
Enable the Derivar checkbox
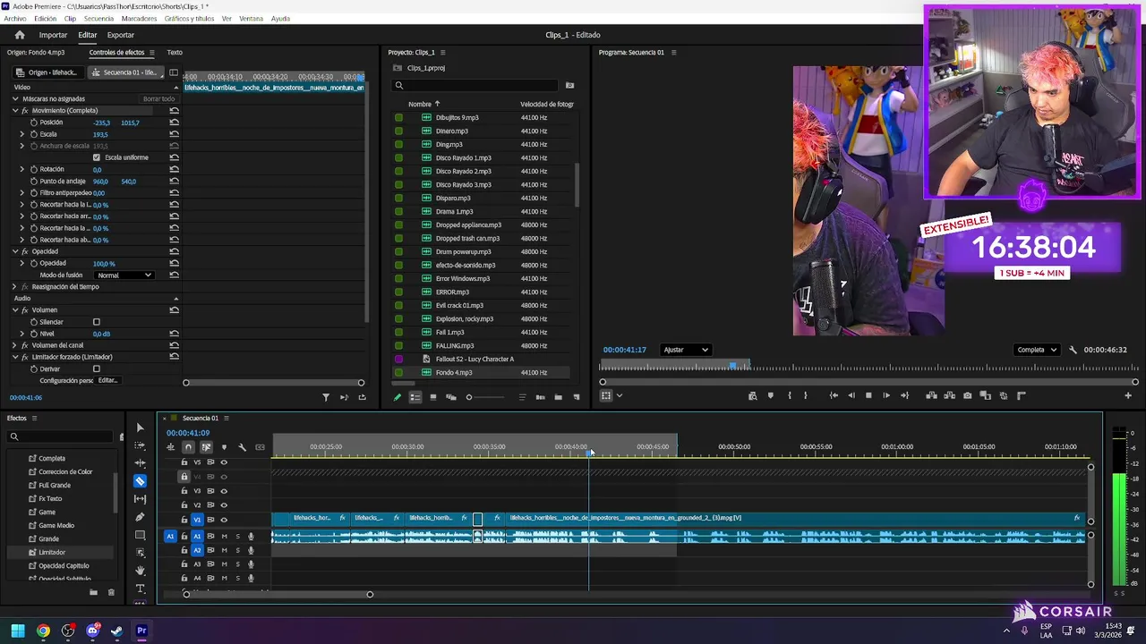(97, 369)
